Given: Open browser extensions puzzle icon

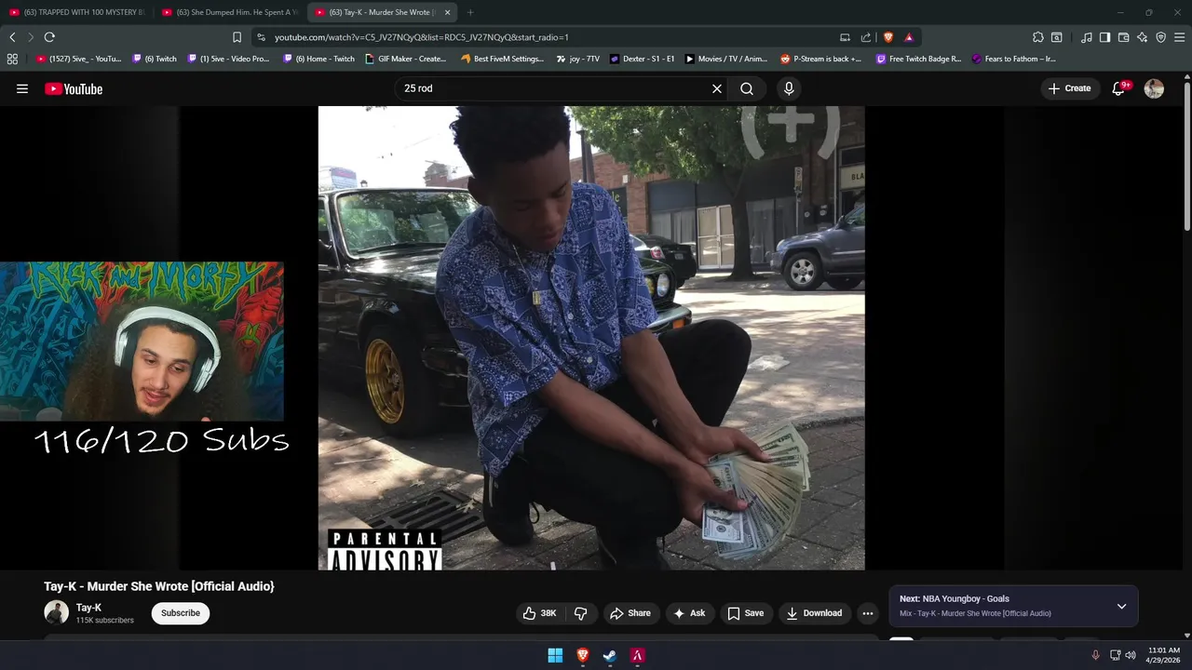Looking at the screenshot, I should pyautogui.click(x=1038, y=37).
